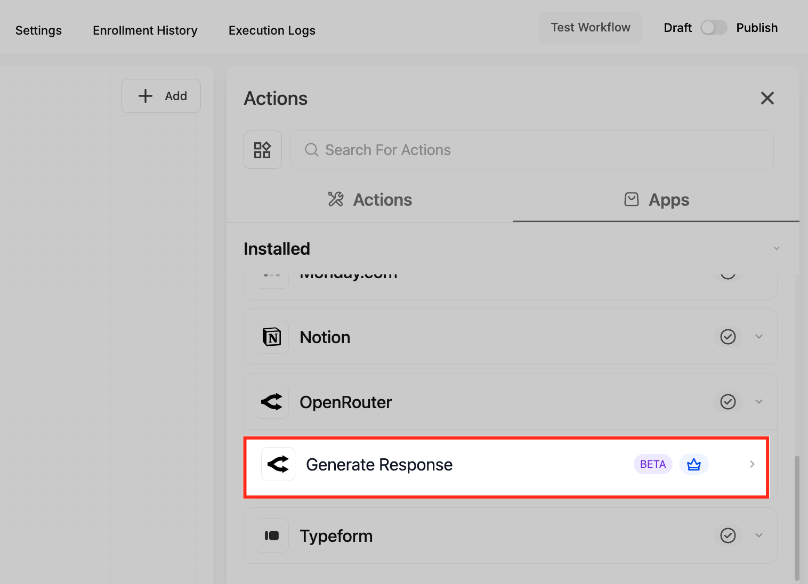Open the Execution Logs tab

click(x=272, y=30)
